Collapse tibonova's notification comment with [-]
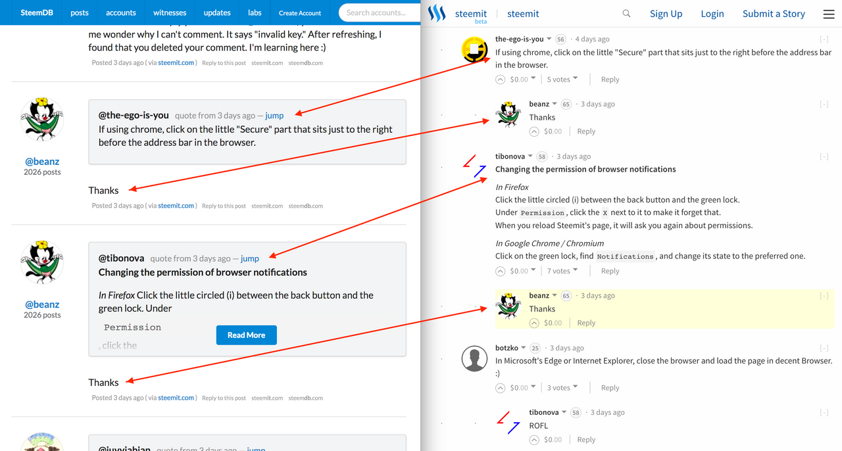The image size is (842, 451). click(x=824, y=156)
